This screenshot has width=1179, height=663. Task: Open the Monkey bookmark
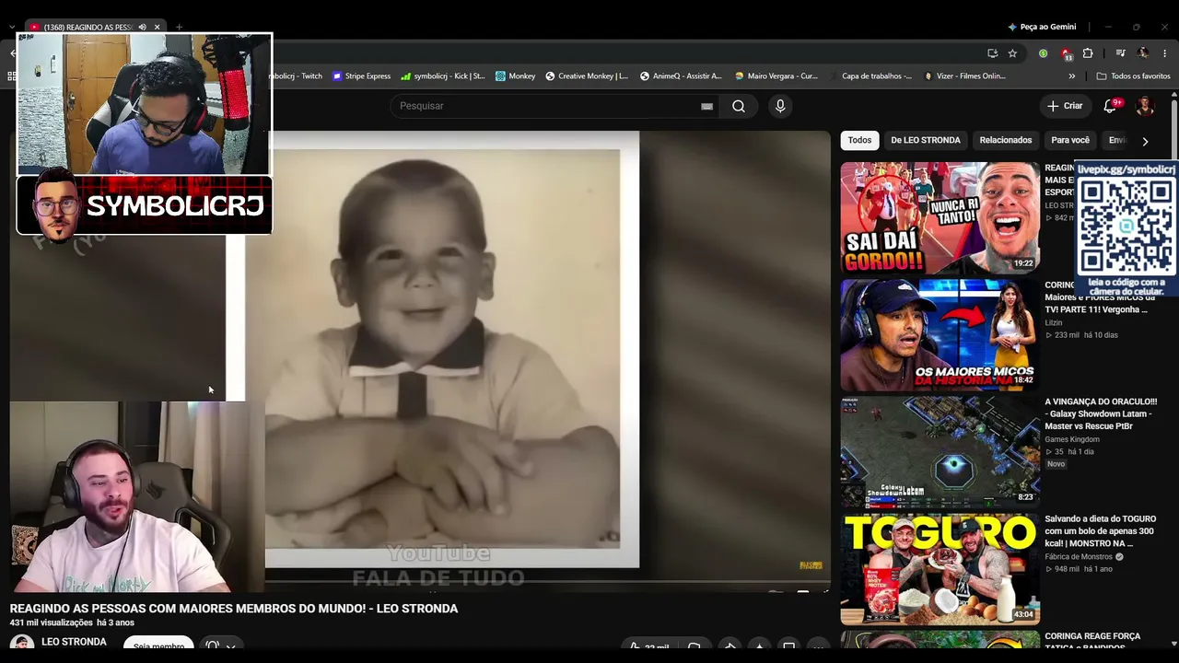coord(515,76)
